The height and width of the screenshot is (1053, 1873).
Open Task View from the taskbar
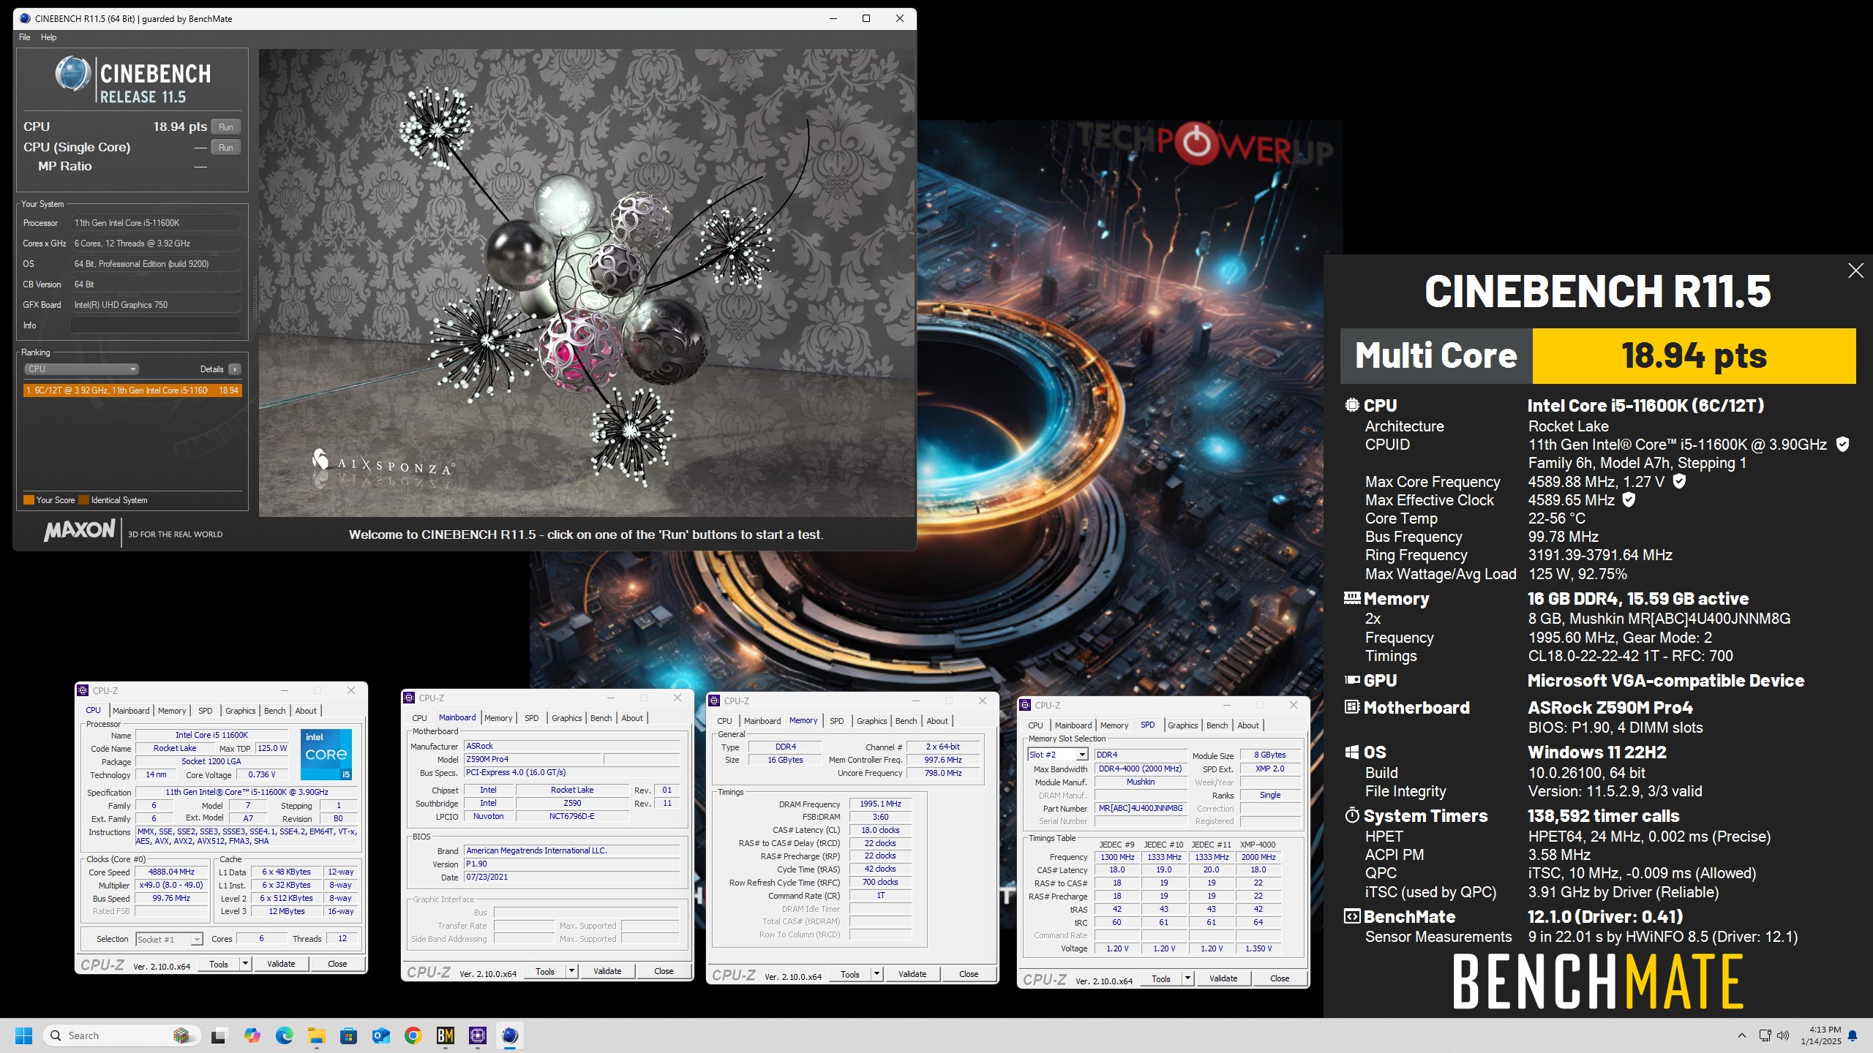click(219, 1035)
